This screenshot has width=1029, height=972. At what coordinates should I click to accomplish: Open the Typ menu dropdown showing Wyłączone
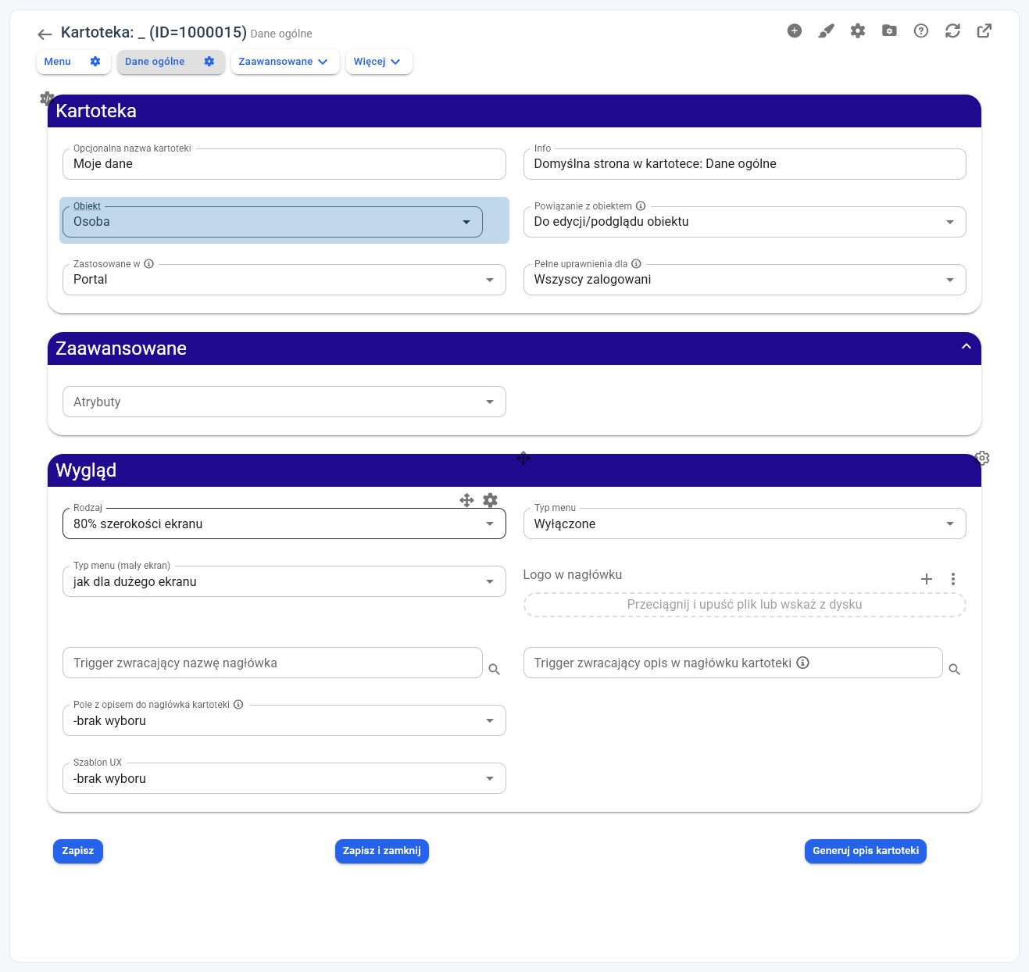pyautogui.click(x=745, y=524)
